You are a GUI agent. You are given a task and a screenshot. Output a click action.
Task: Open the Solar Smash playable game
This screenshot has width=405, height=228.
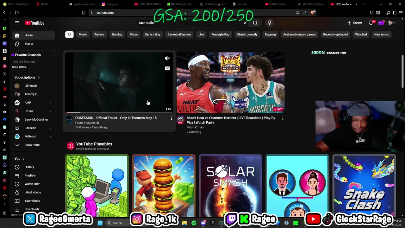tap(231, 186)
